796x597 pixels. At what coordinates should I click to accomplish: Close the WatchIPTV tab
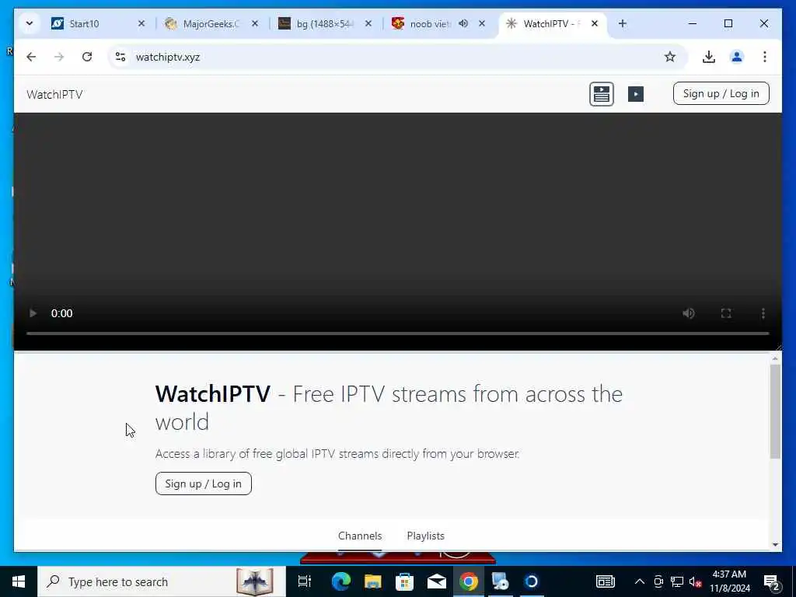(595, 23)
